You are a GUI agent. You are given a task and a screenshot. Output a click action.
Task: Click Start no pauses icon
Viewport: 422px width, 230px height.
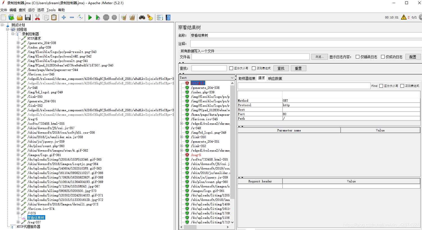98,17
